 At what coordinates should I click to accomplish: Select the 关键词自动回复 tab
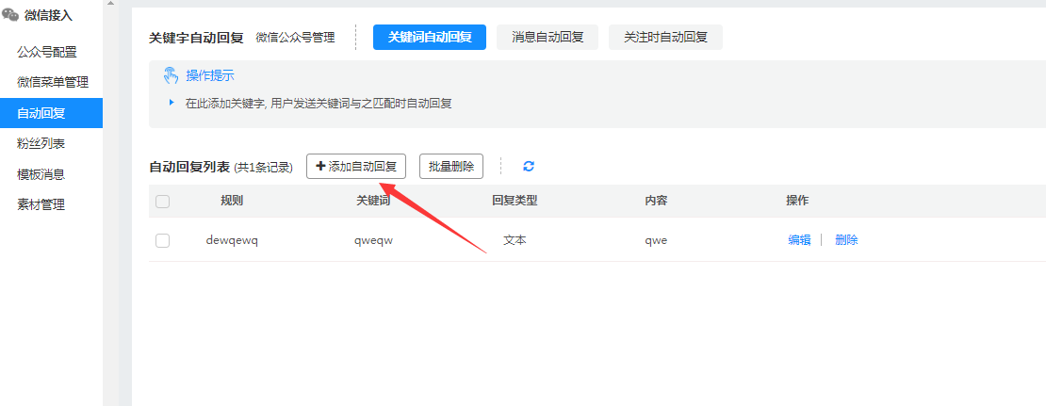click(430, 37)
